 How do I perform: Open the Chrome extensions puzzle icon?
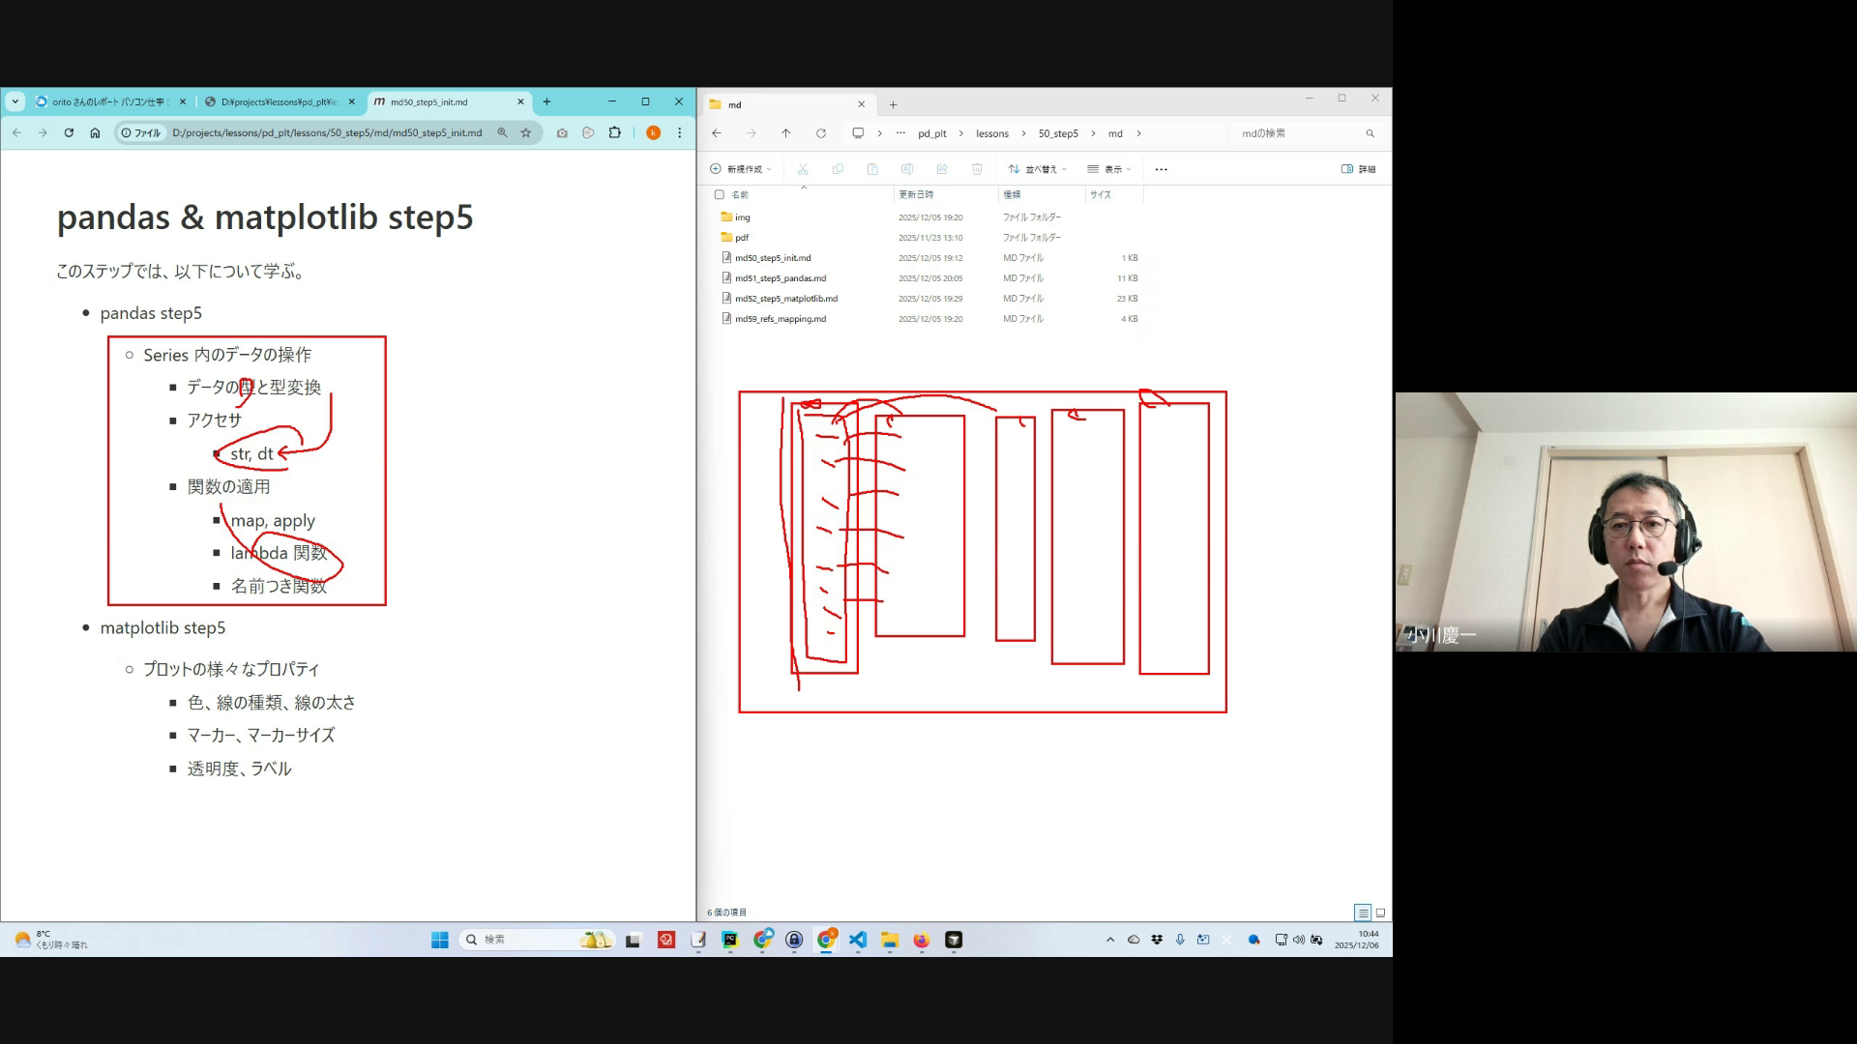(x=614, y=132)
